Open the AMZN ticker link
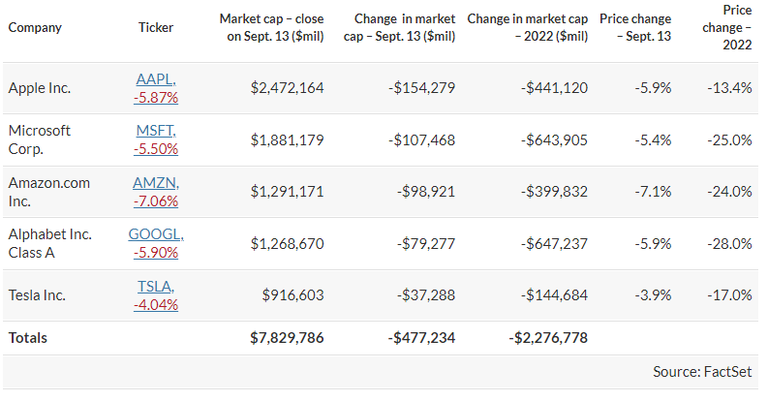This screenshot has height=401, width=768. 156,182
